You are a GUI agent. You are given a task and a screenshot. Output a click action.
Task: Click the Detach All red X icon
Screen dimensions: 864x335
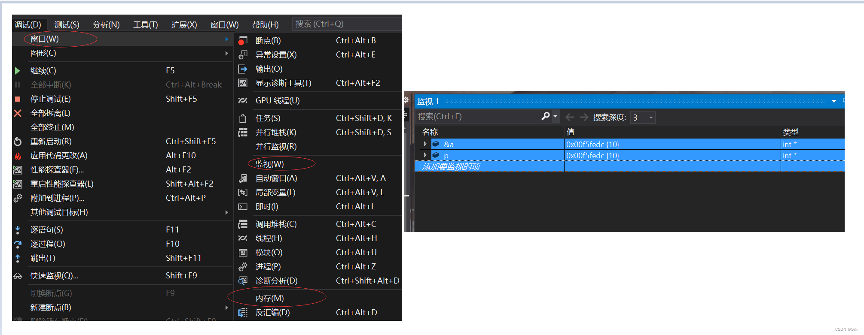click(18, 113)
